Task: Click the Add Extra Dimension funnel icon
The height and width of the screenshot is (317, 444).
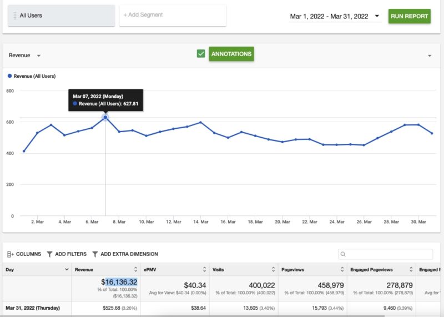Action: click(x=95, y=254)
